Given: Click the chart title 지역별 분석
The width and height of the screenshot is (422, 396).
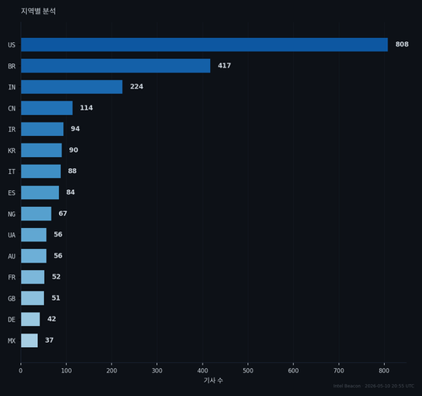Looking at the screenshot, I should tap(38, 11).
